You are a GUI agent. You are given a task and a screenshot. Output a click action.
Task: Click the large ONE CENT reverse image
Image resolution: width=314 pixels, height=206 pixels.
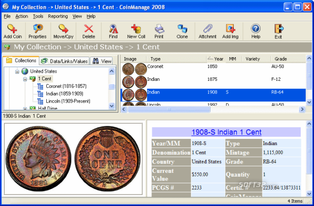tap(107, 158)
